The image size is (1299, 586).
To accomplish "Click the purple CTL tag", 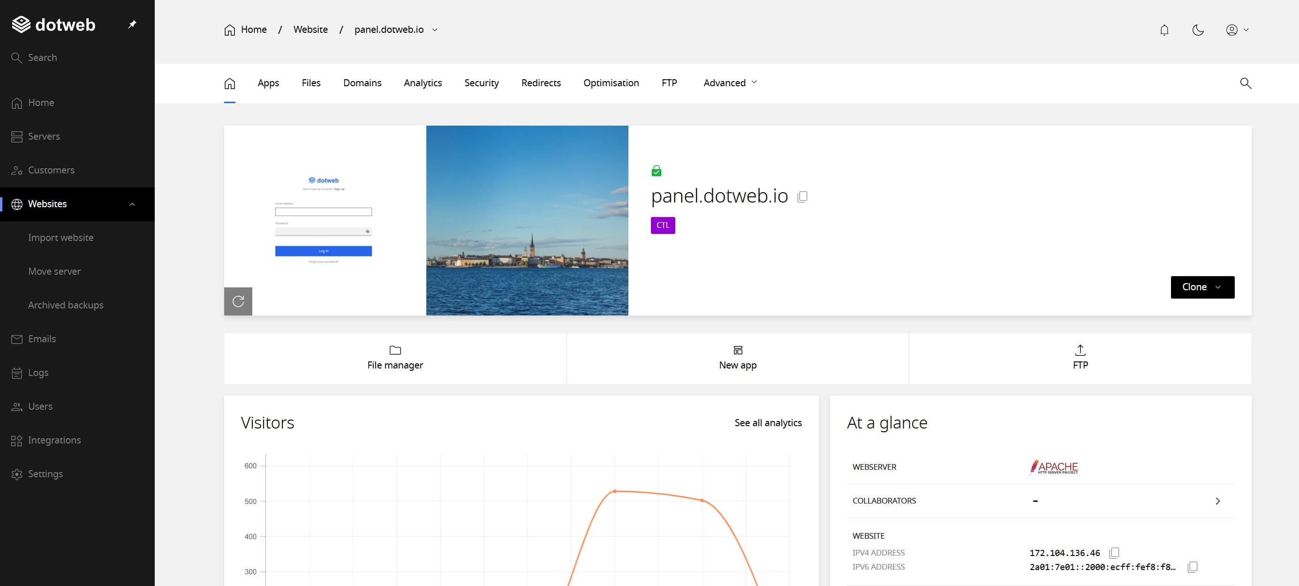I will 663,225.
